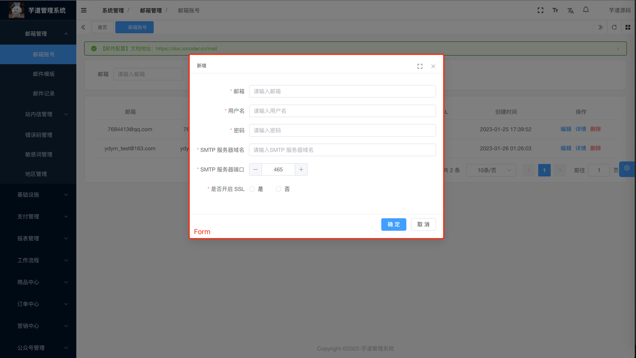
Task: Collapse the sidebar with the hamburger icon
Action: [83, 10]
